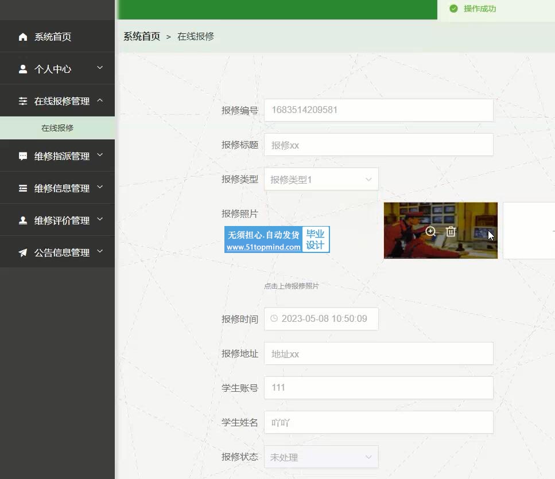Click the 报修照片 label
This screenshot has width=555, height=479.
pyautogui.click(x=240, y=213)
